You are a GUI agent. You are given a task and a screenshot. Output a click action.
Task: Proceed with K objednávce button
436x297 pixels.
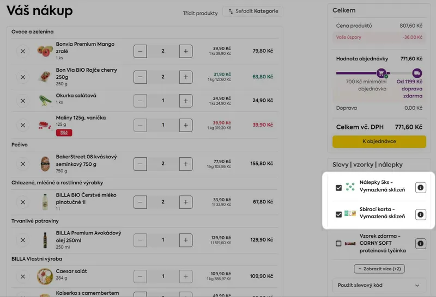[379, 141]
